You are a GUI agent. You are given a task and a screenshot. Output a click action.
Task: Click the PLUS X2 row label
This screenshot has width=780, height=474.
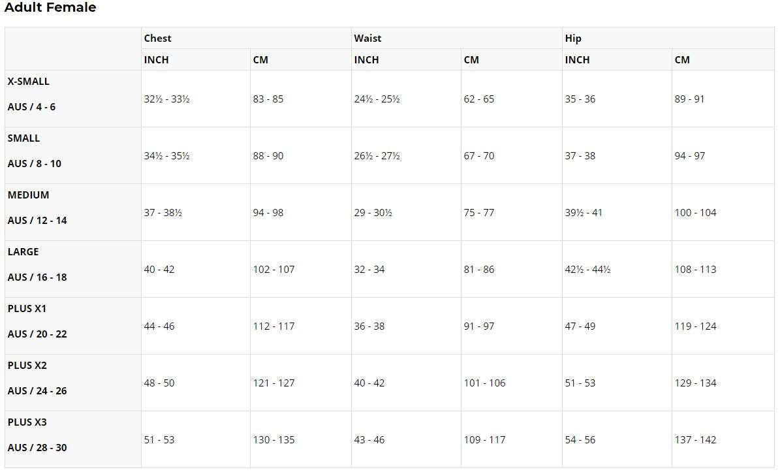pyautogui.click(x=27, y=366)
